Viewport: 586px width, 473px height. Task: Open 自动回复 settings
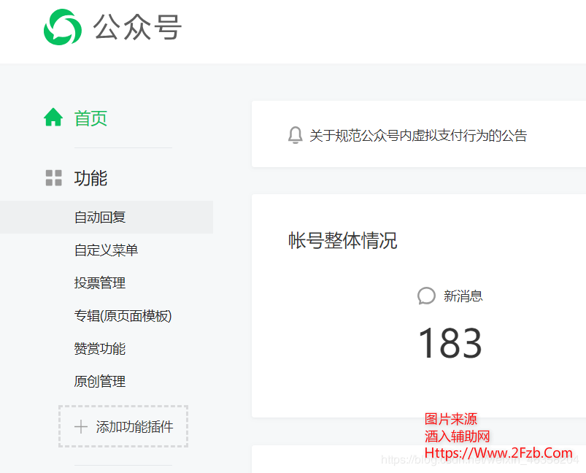click(100, 218)
